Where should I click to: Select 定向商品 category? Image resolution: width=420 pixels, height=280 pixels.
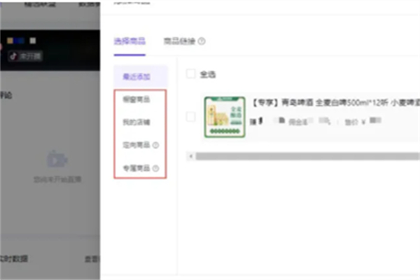(x=136, y=145)
